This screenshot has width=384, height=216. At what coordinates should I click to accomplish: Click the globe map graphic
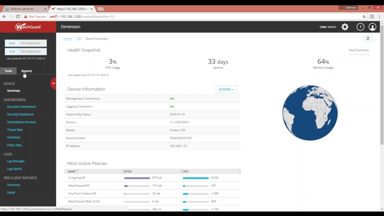pyautogui.click(x=310, y=113)
